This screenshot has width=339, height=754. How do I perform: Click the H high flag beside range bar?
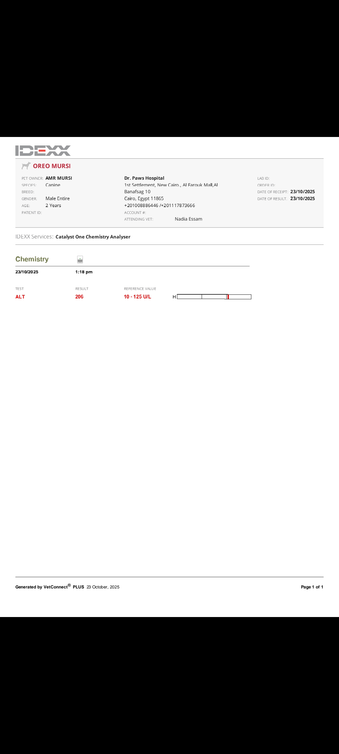click(174, 297)
